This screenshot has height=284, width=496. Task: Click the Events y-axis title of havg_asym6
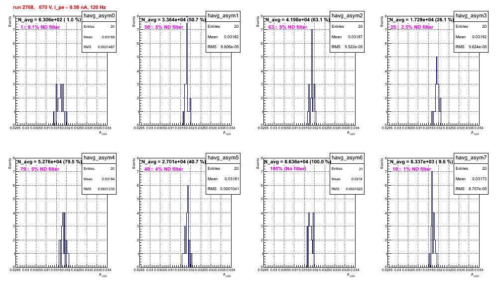click(x=258, y=164)
